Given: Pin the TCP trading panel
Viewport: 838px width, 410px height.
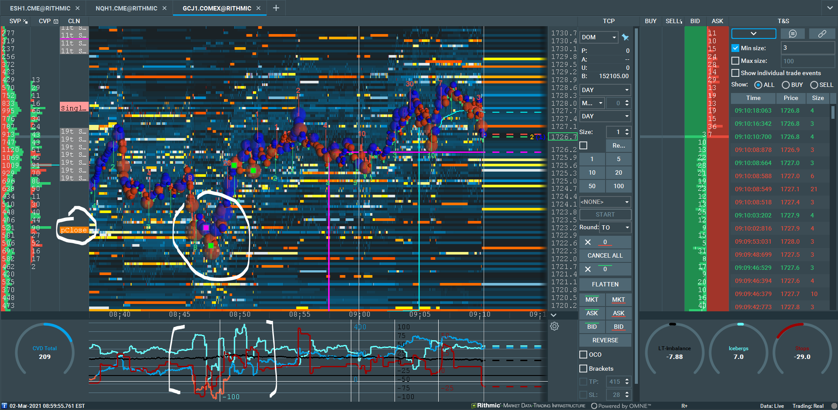Looking at the screenshot, I should click(x=625, y=38).
